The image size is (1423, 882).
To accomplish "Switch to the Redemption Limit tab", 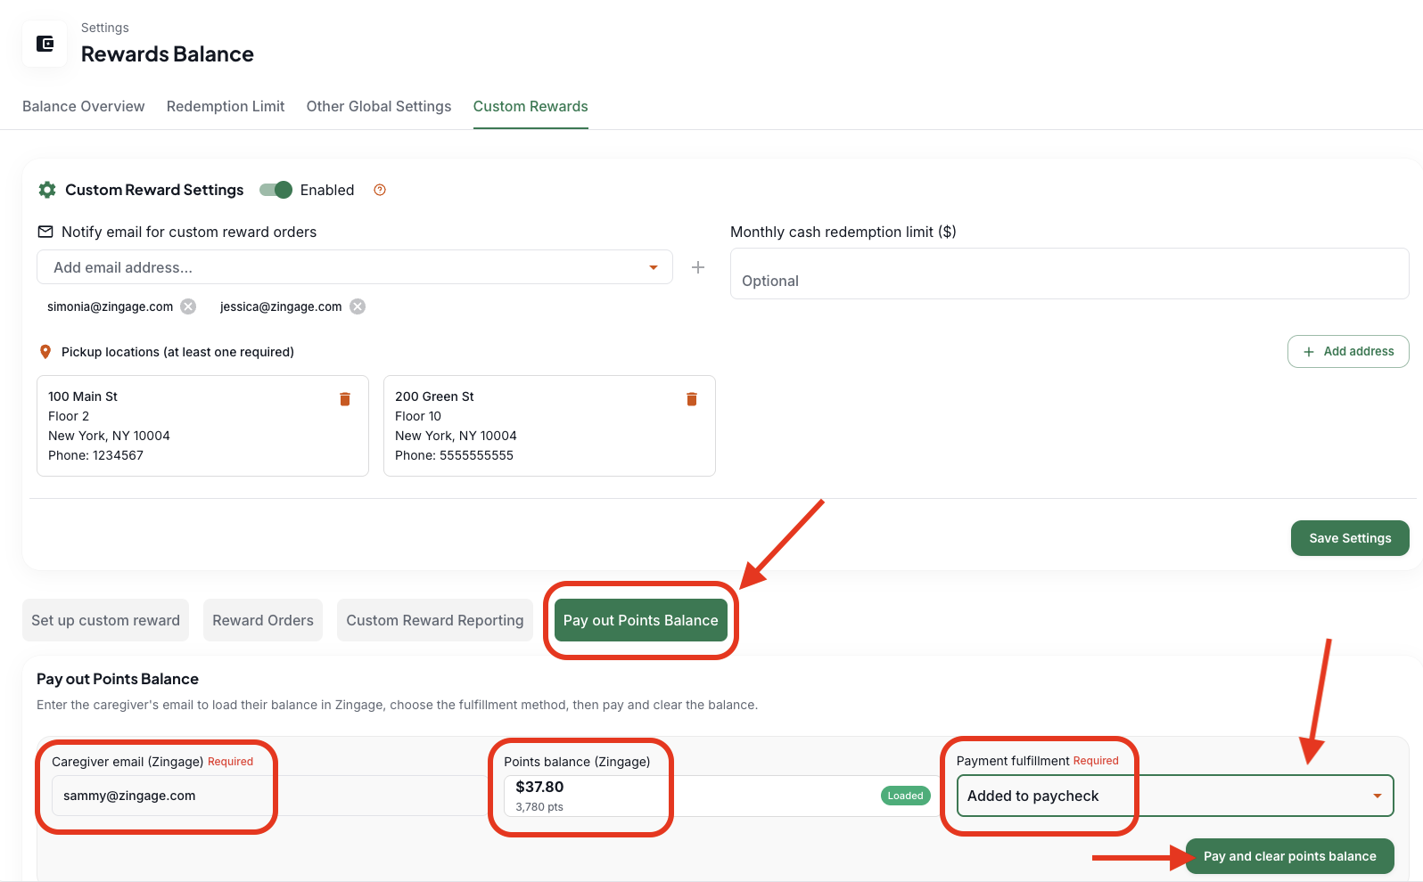I will pos(226,106).
